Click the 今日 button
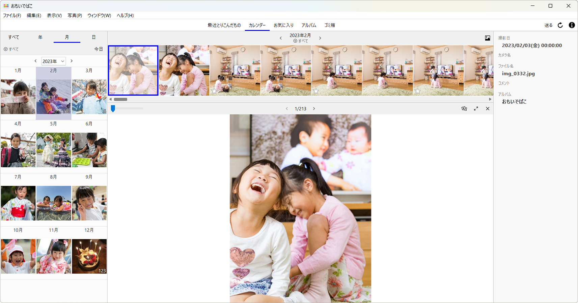Viewport: 578px width, 303px height. (x=98, y=49)
